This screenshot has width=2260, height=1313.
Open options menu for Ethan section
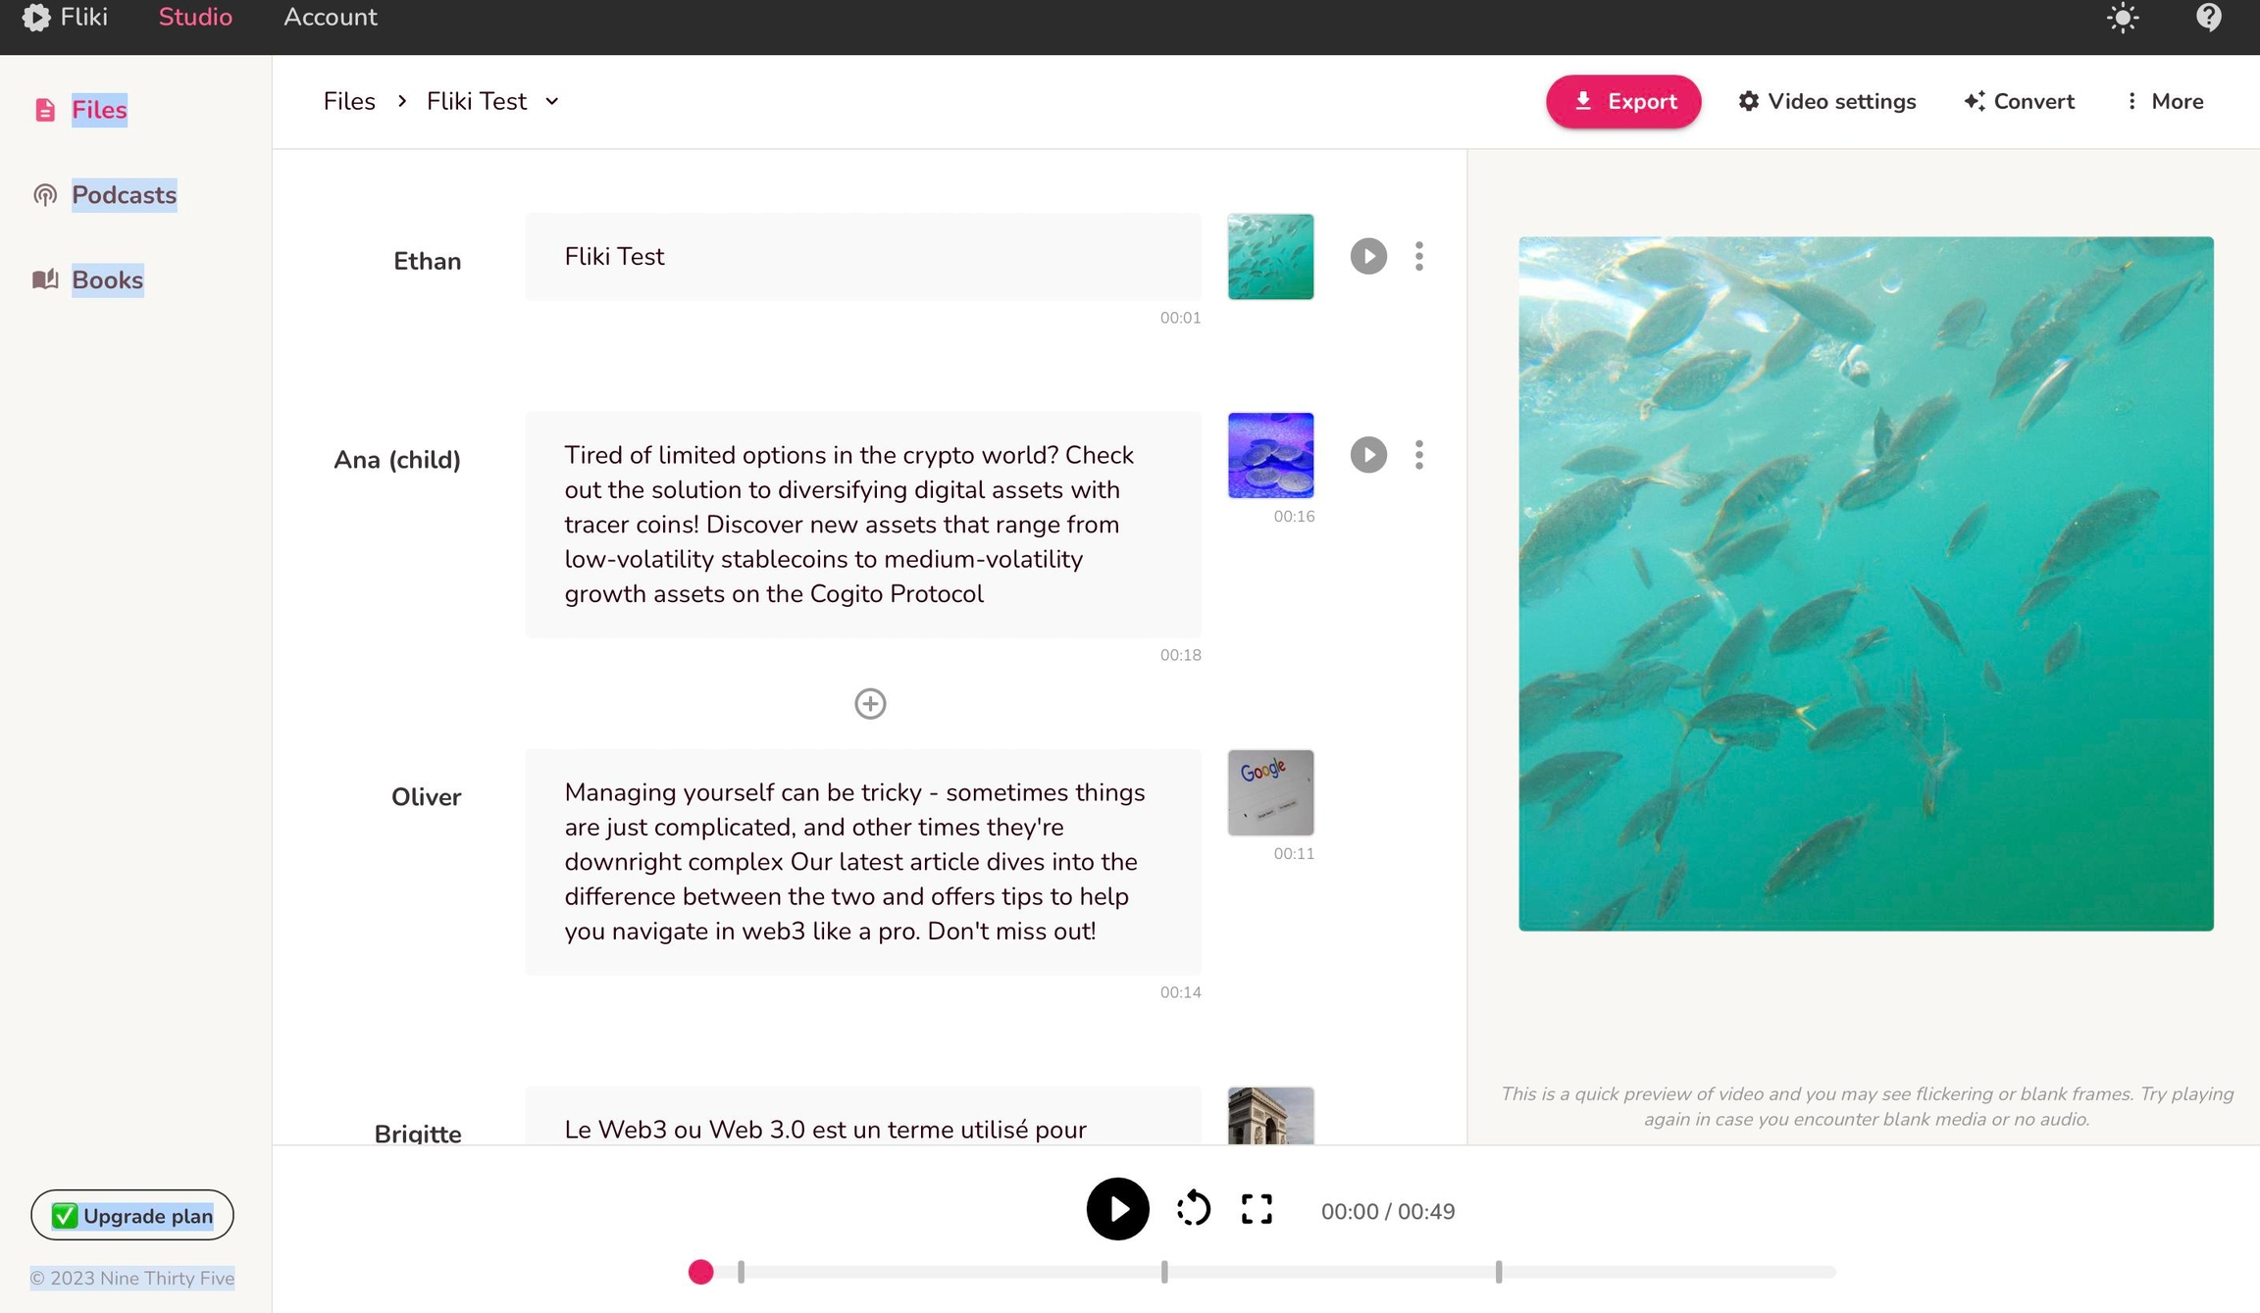coord(1419,256)
